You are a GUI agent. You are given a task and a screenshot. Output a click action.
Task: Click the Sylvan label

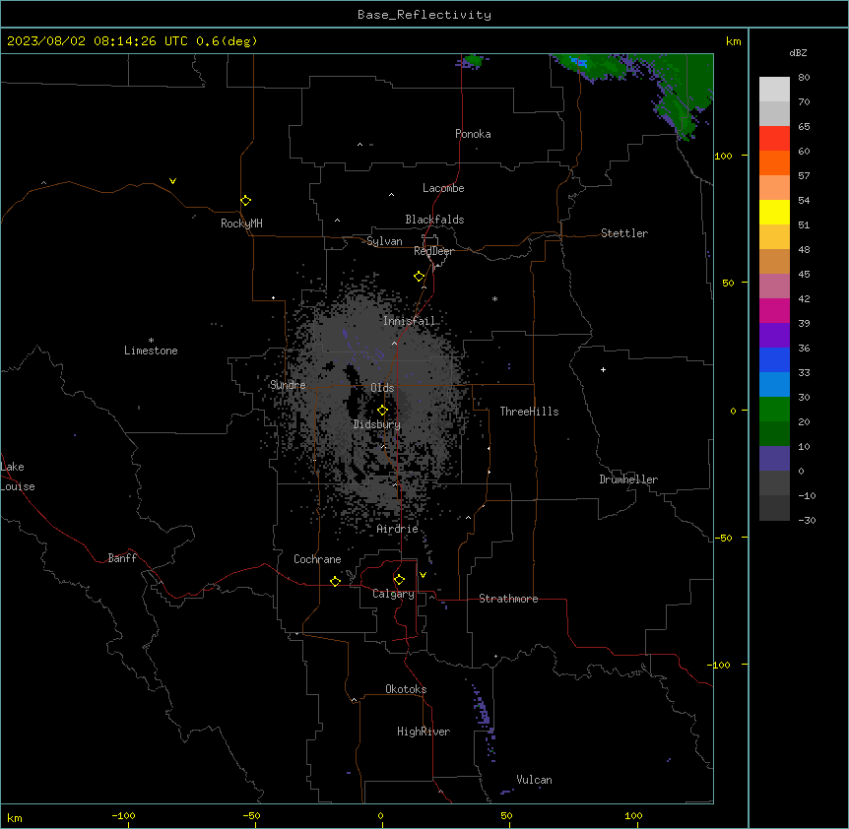click(x=384, y=241)
